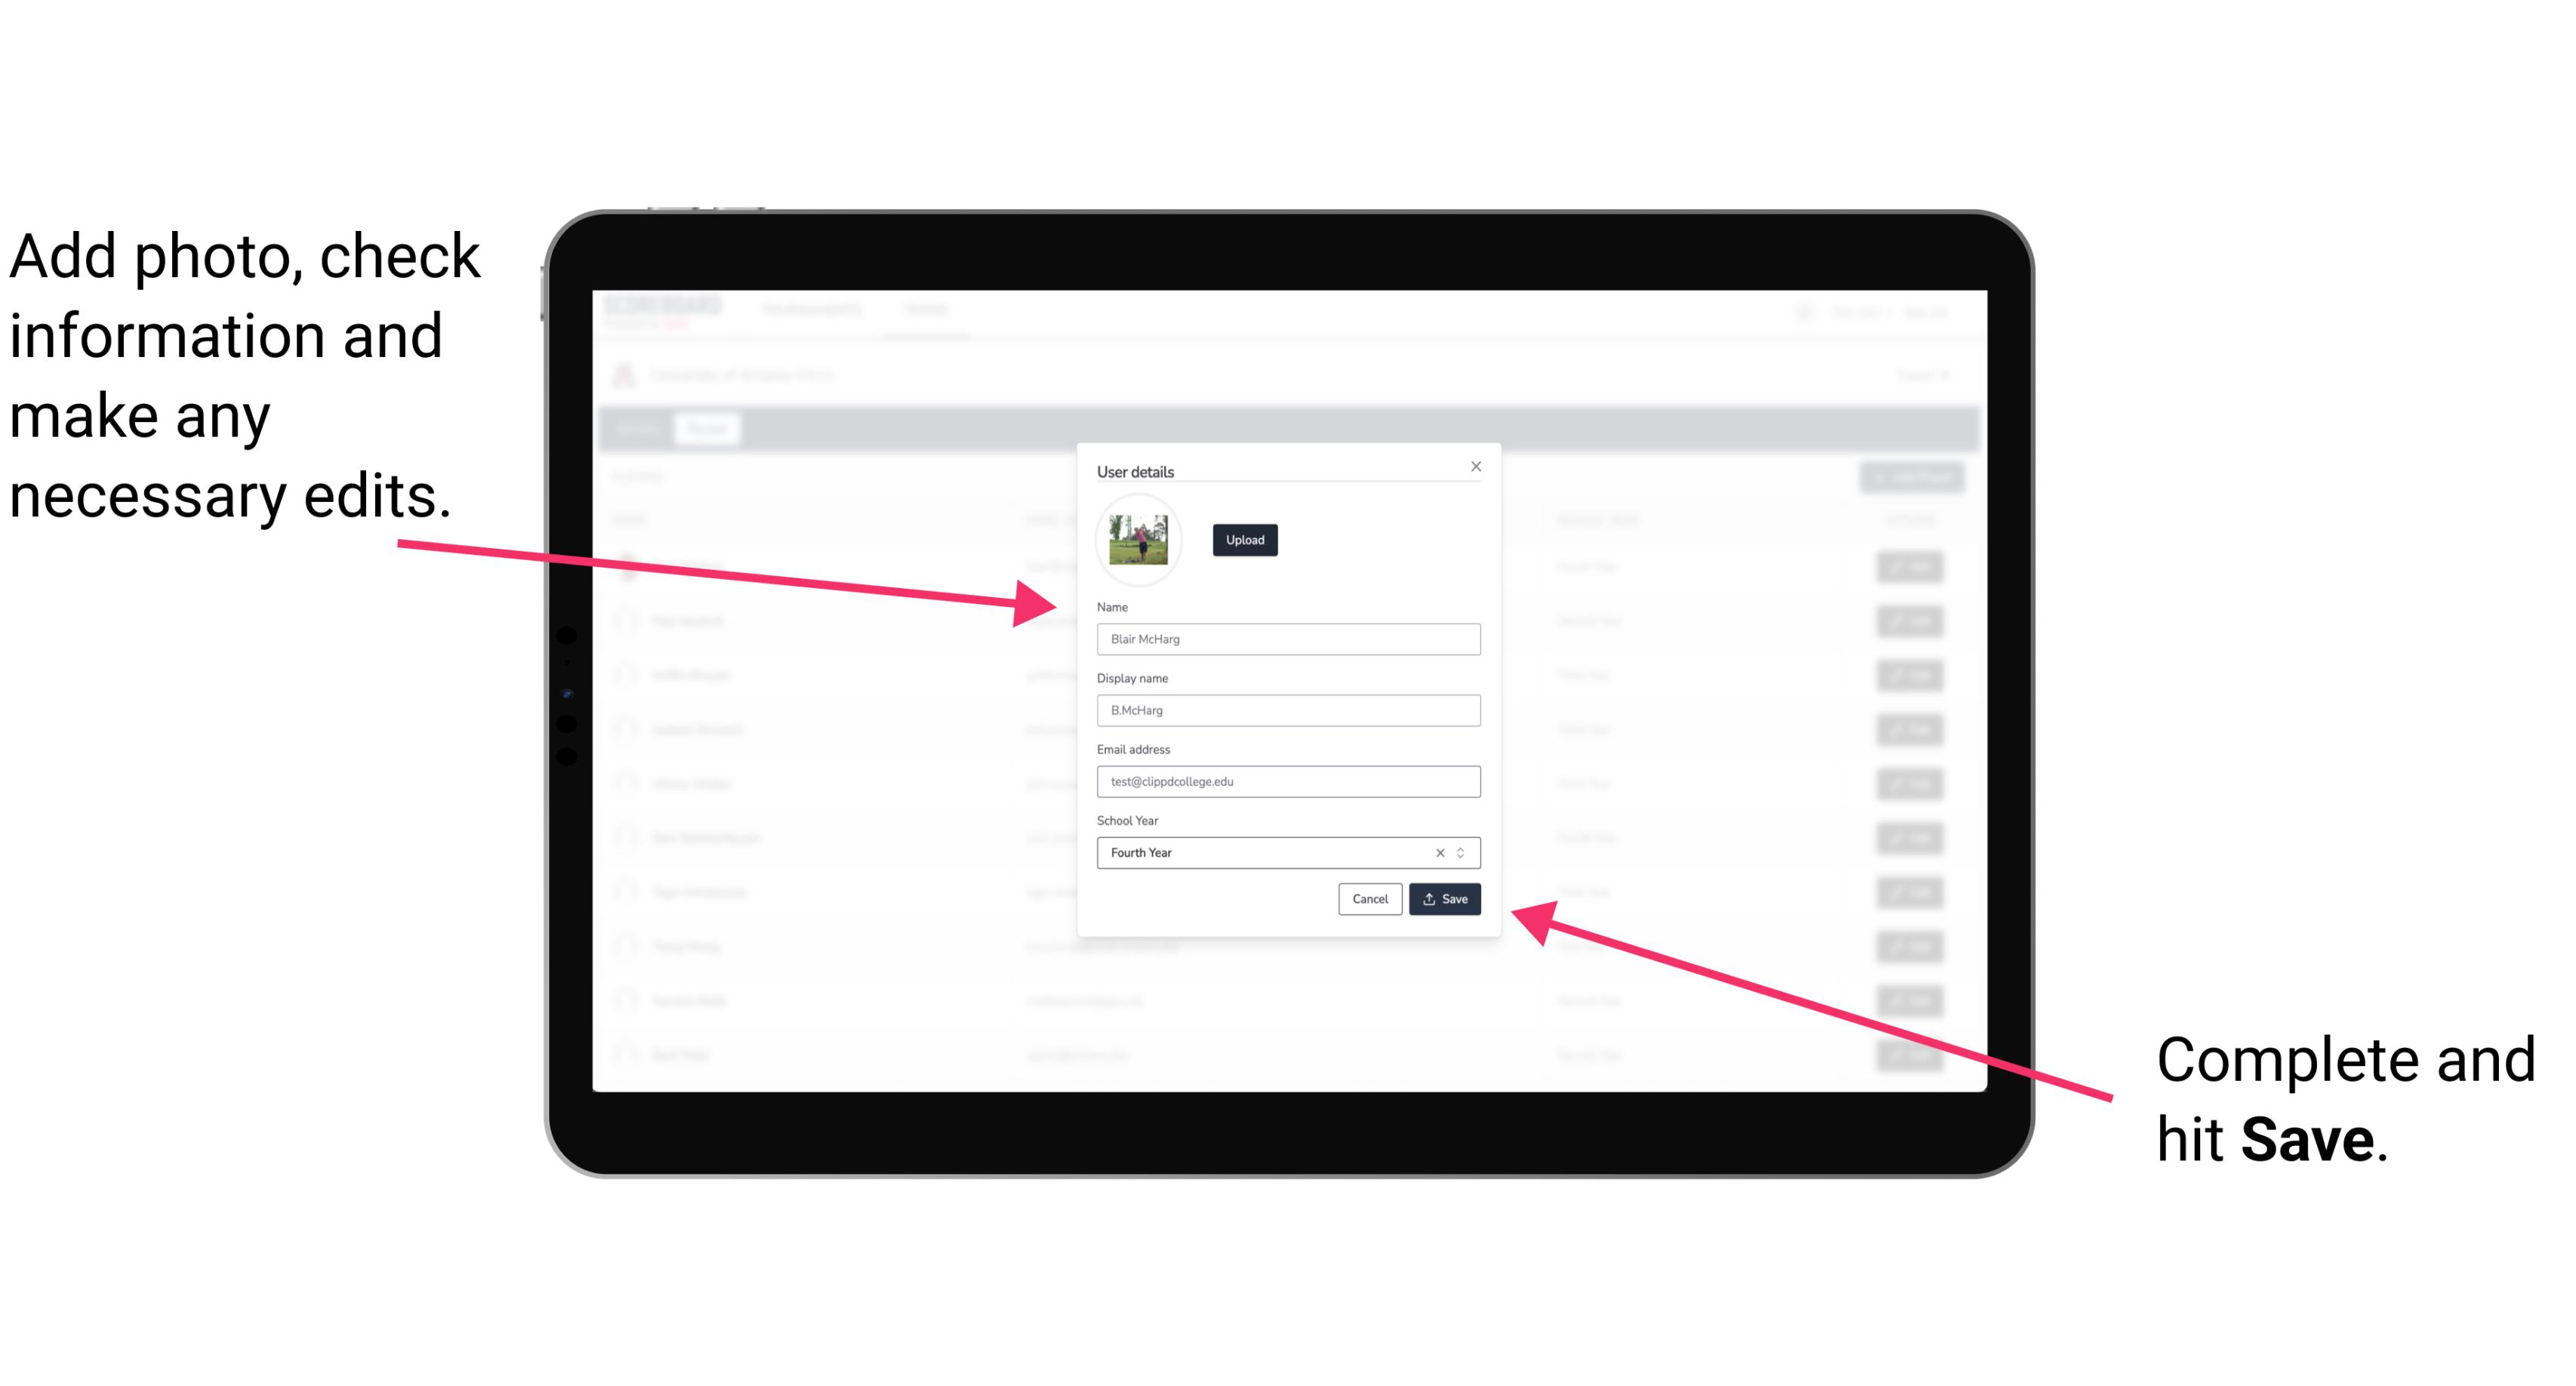The image size is (2576, 1386).
Task: Click the Display name input field
Action: [1289, 710]
